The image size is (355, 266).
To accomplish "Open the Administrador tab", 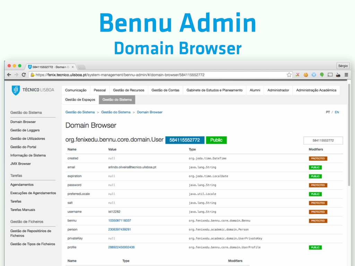I will click(x=278, y=90).
